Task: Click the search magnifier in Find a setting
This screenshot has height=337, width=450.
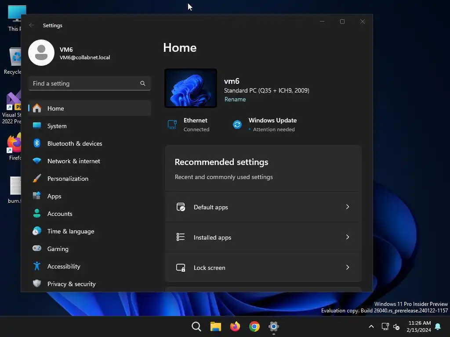Action: (143, 83)
